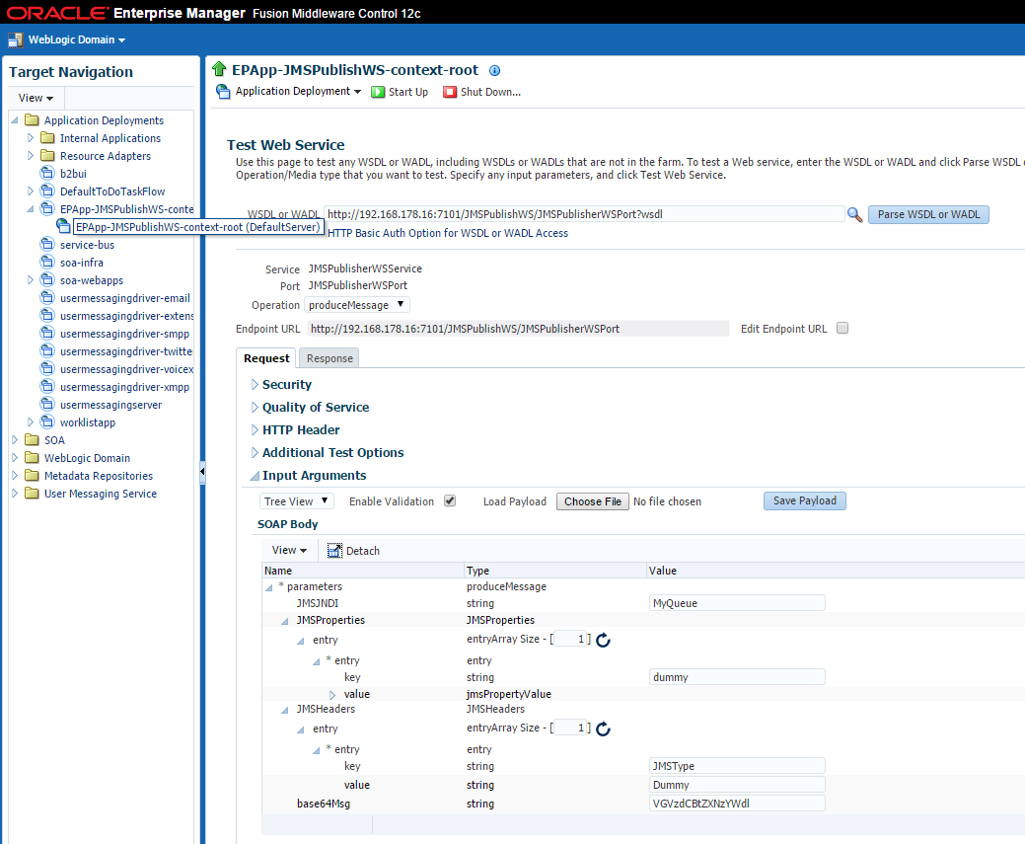1025x844 pixels.
Task: Click the Parse WSDL or WADL button
Action: [928, 214]
